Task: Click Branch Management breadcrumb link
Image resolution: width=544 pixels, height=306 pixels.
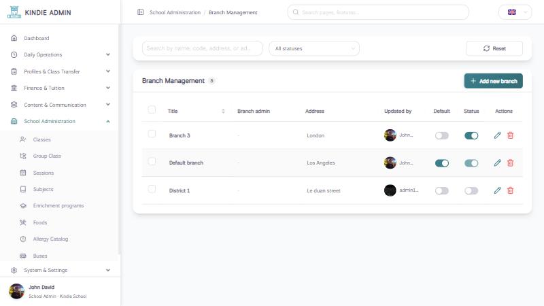Action: [x=233, y=12]
